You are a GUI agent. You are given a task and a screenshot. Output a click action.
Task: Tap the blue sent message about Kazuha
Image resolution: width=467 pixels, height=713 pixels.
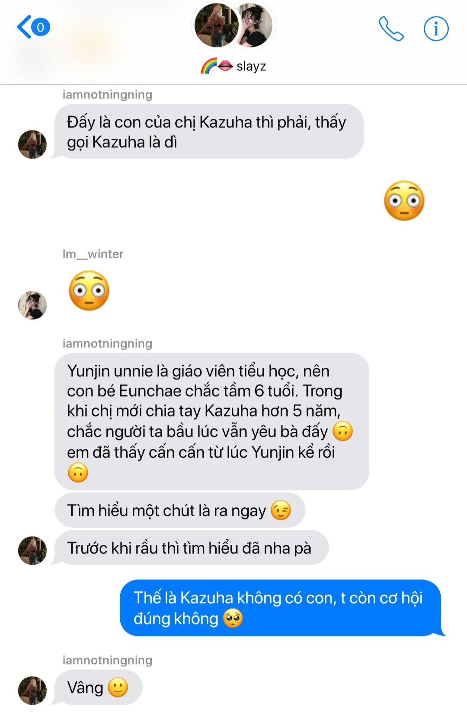click(281, 608)
